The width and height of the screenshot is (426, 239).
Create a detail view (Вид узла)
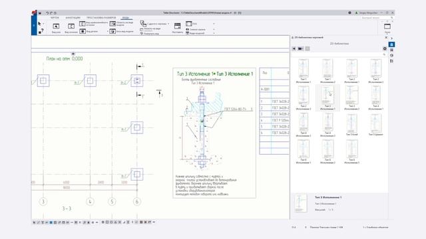56,28
